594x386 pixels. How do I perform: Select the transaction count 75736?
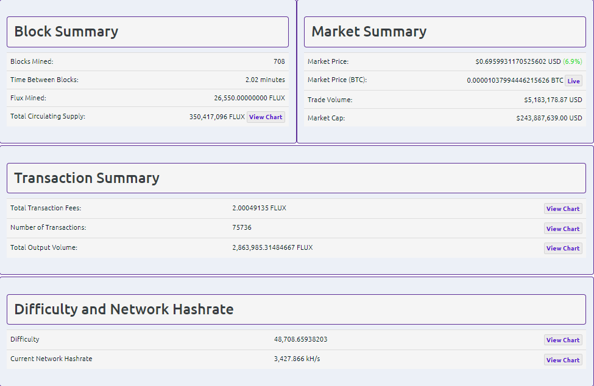pyautogui.click(x=242, y=227)
